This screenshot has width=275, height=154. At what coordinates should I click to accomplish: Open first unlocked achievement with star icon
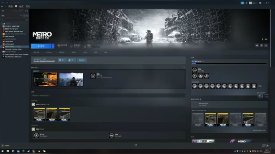(194, 76)
